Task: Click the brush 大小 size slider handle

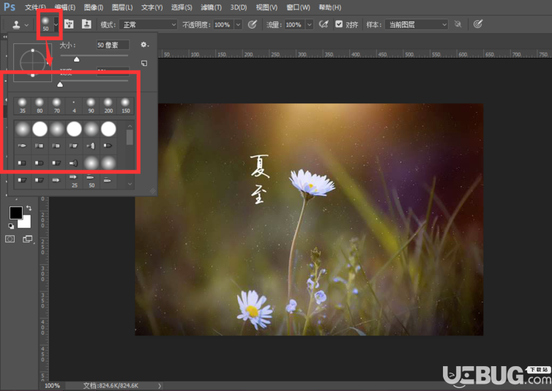Action: click(x=76, y=59)
